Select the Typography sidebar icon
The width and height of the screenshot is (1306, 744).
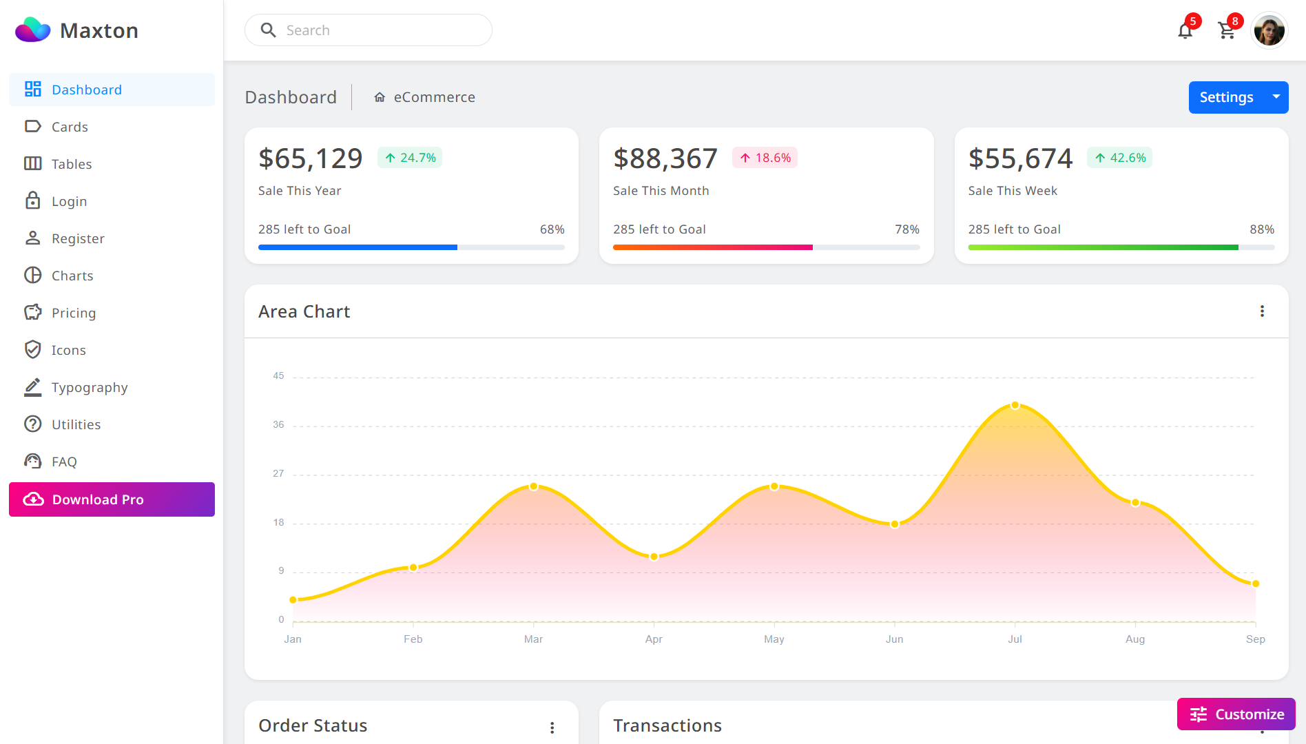pos(32,387)
